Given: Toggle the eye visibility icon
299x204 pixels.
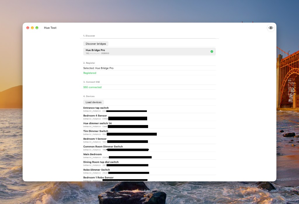Looking at the screenshot, I should click(271, 28).
